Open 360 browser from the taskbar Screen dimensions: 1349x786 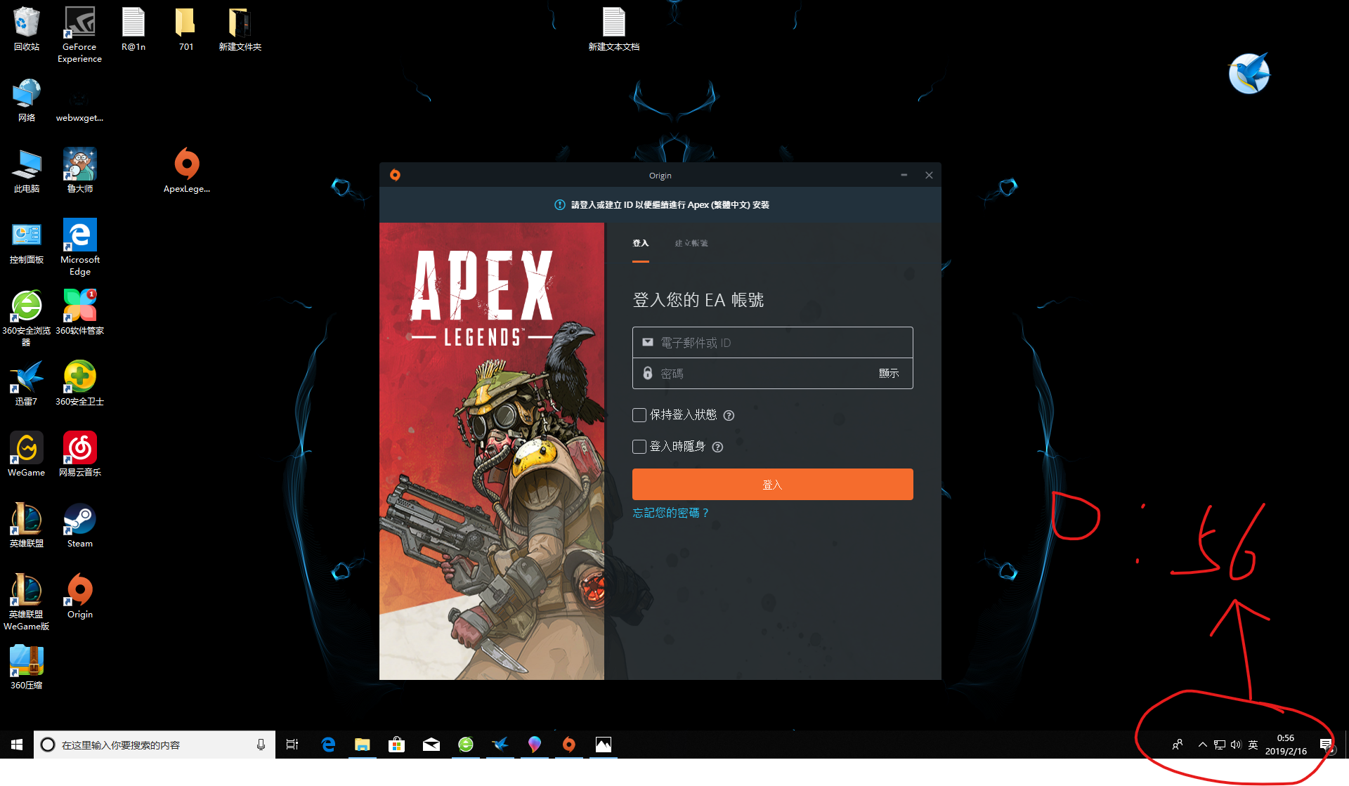(465, 745)
